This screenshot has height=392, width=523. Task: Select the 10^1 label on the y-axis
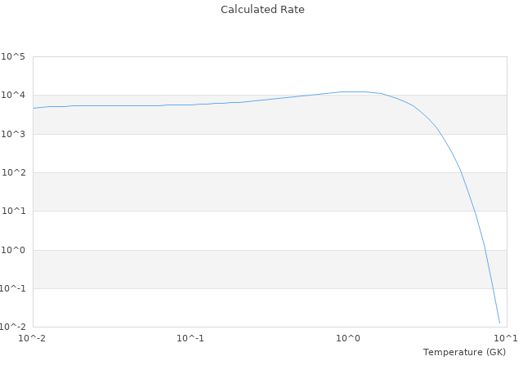(x=13, y=212)
